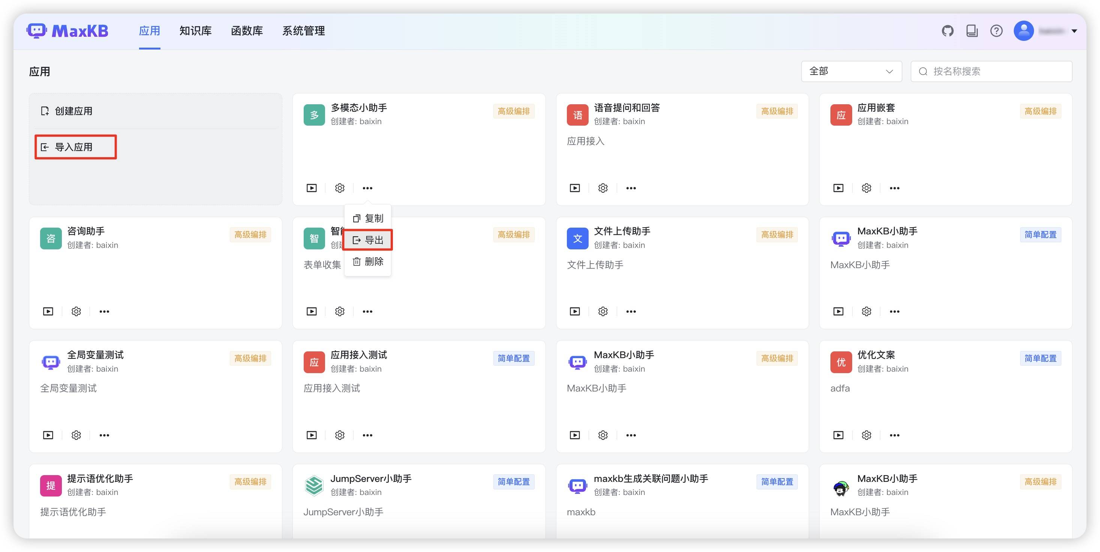Play the 语音提问和回答 application
The width and height of the screenshot is (1100, 552).
[x=575, y=188]
